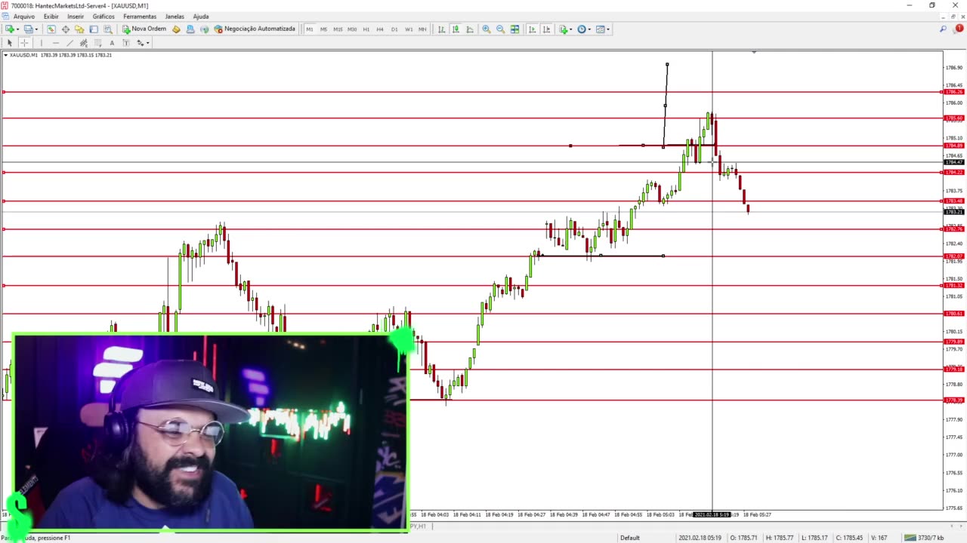The width and height of the screenshot is (967, 543).
Task: Toggle Negociação Automatizada button
Action: (x=255, y=29)
